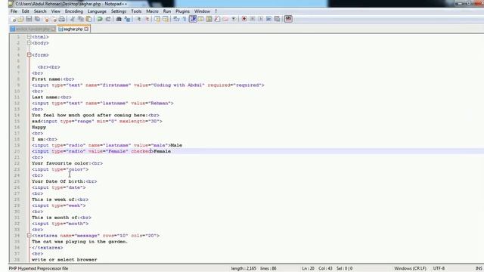
Task: Collapse the <textarea> fold marker
Action: click(x=29, y=236)
